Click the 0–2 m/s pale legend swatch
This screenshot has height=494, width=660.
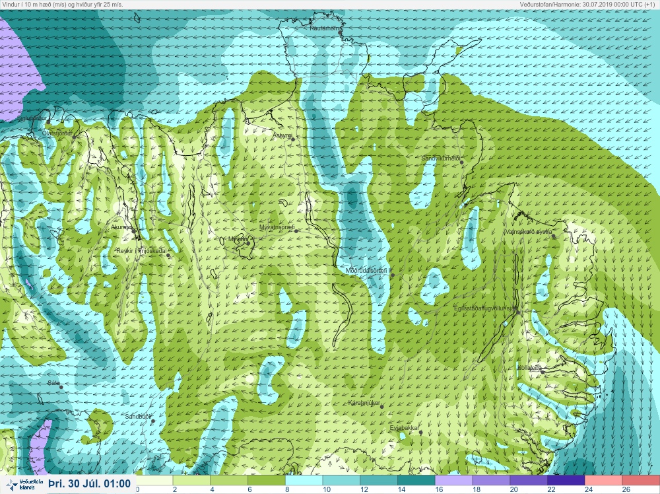154,480
